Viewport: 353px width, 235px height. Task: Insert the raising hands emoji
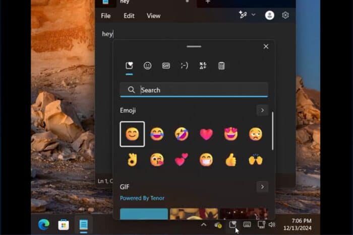point(256,160)
